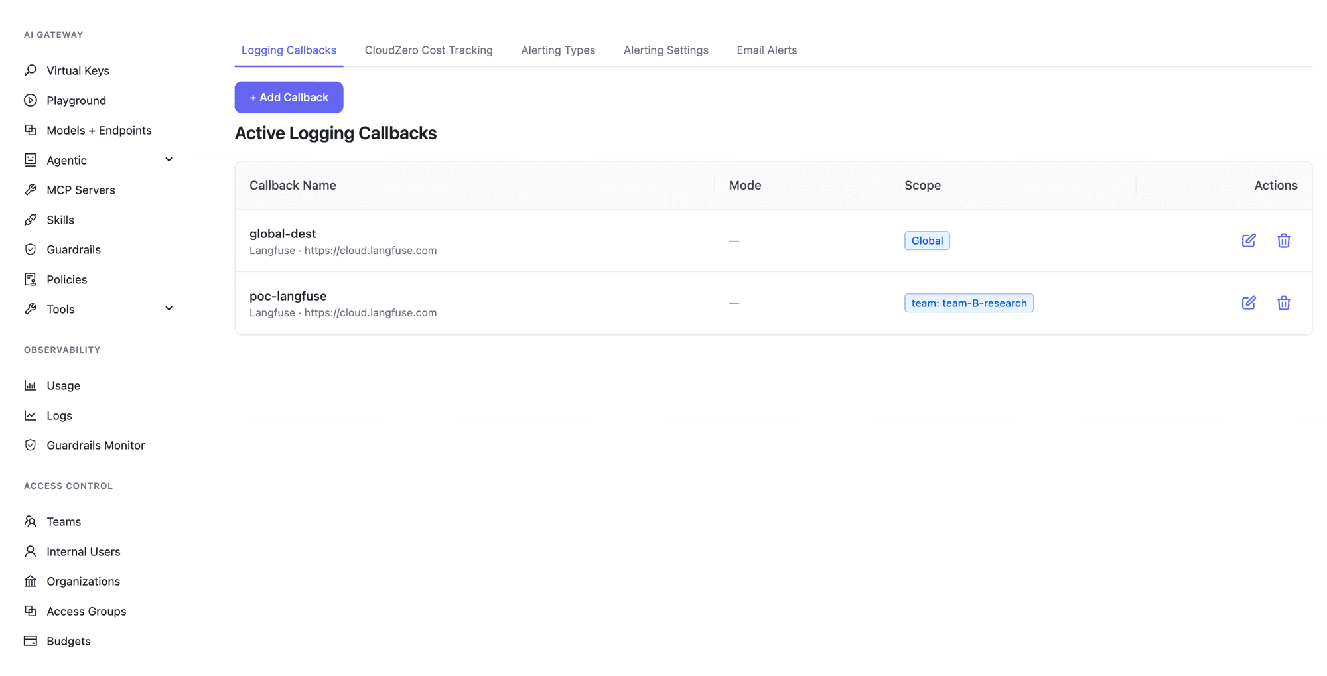Viewport: 1327px width, 676px height.
Task: Click the Models + Endpoints icon
Action: coord(31,130)
